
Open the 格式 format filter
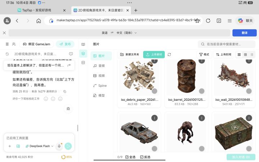204,54
